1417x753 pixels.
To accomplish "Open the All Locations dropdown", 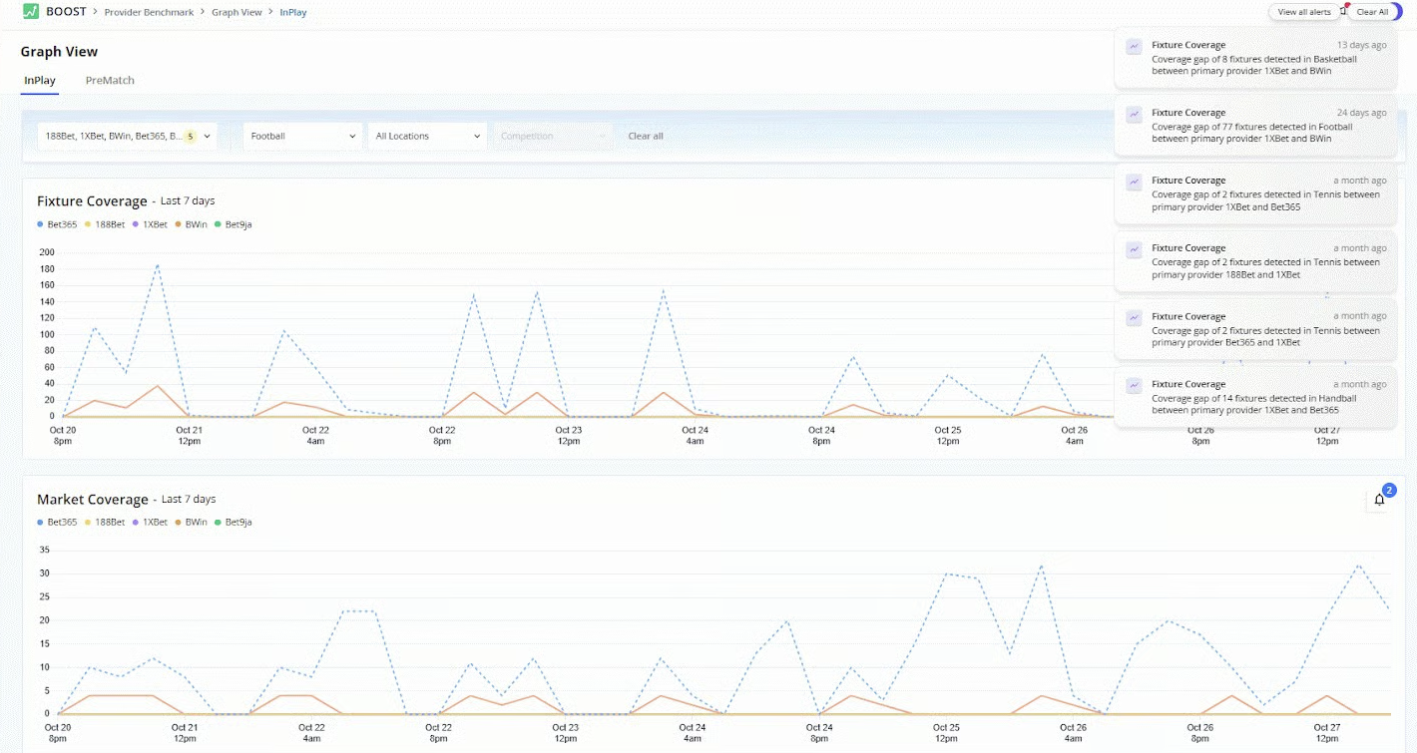I will (x=427, y=136).
